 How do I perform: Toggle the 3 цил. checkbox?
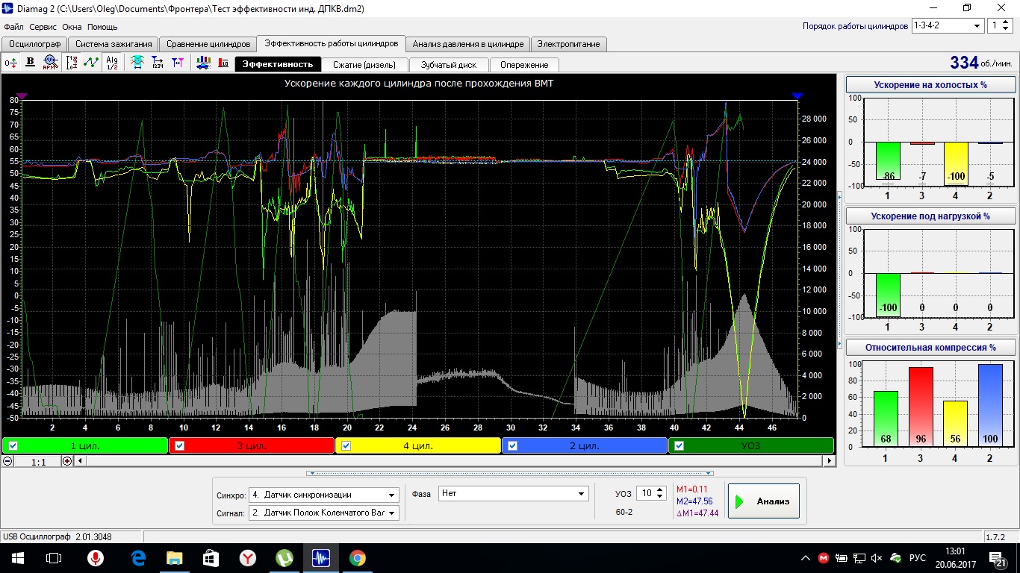[180, 446]
